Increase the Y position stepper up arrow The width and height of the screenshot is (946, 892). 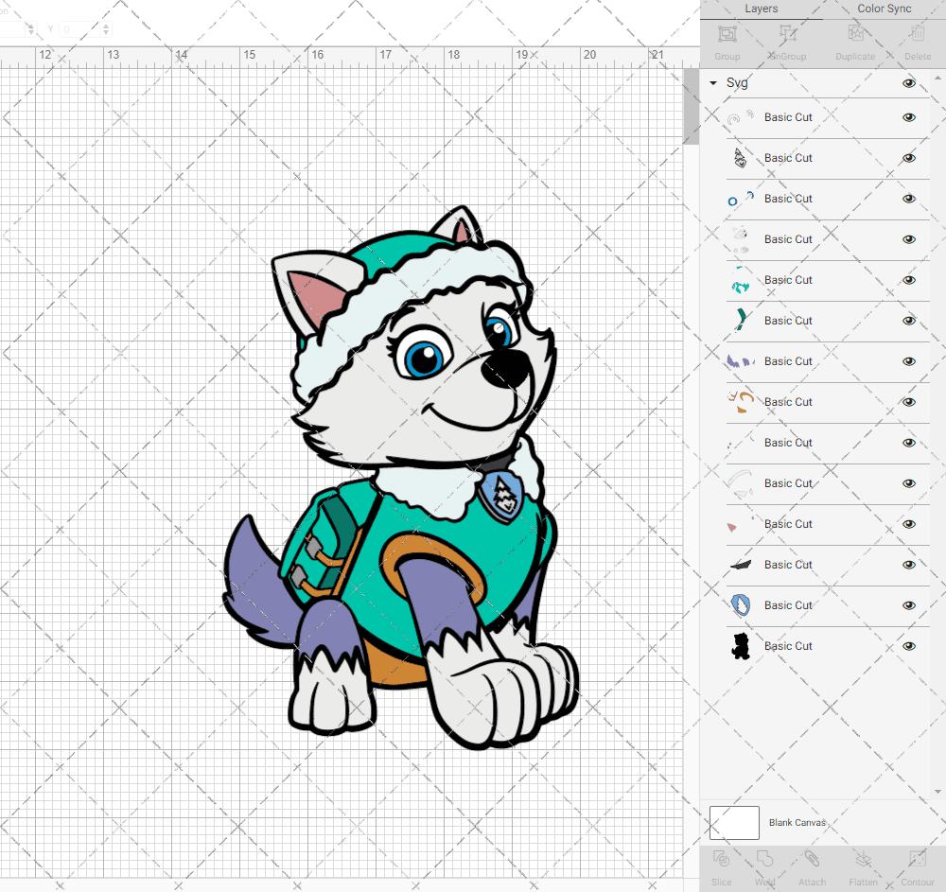pos(106,26)
